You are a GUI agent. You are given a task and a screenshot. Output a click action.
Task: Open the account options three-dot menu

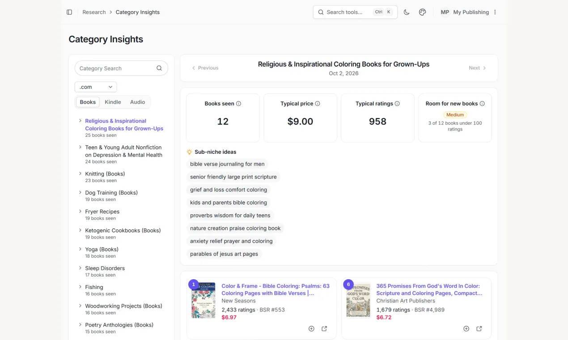tap(495, 12)
